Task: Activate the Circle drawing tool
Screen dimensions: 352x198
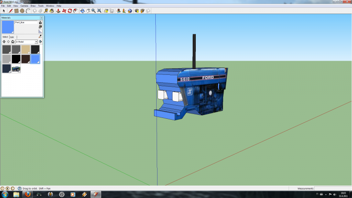Action: pos(22,11)
